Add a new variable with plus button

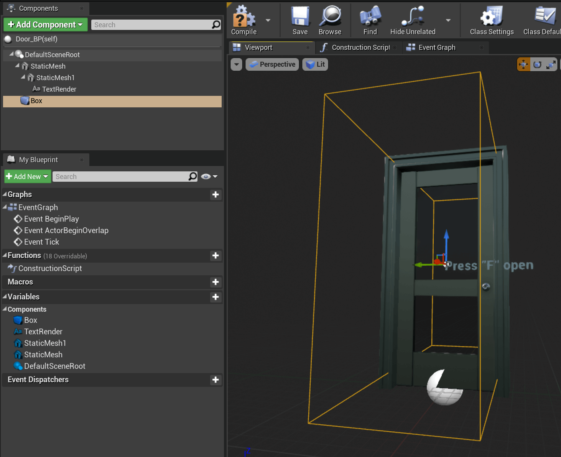coord(216,297)
